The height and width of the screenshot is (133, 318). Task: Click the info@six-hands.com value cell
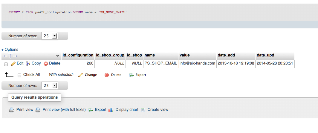point(197,63)
